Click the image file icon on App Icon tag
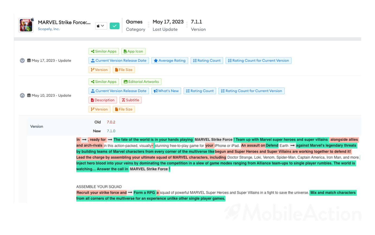 tap(125, 51)
